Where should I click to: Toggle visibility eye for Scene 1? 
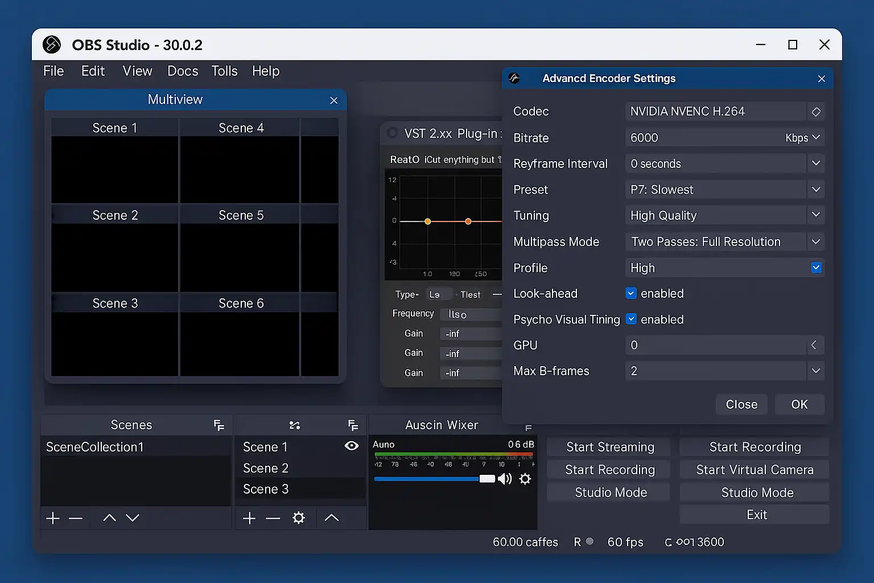(352, 446)
